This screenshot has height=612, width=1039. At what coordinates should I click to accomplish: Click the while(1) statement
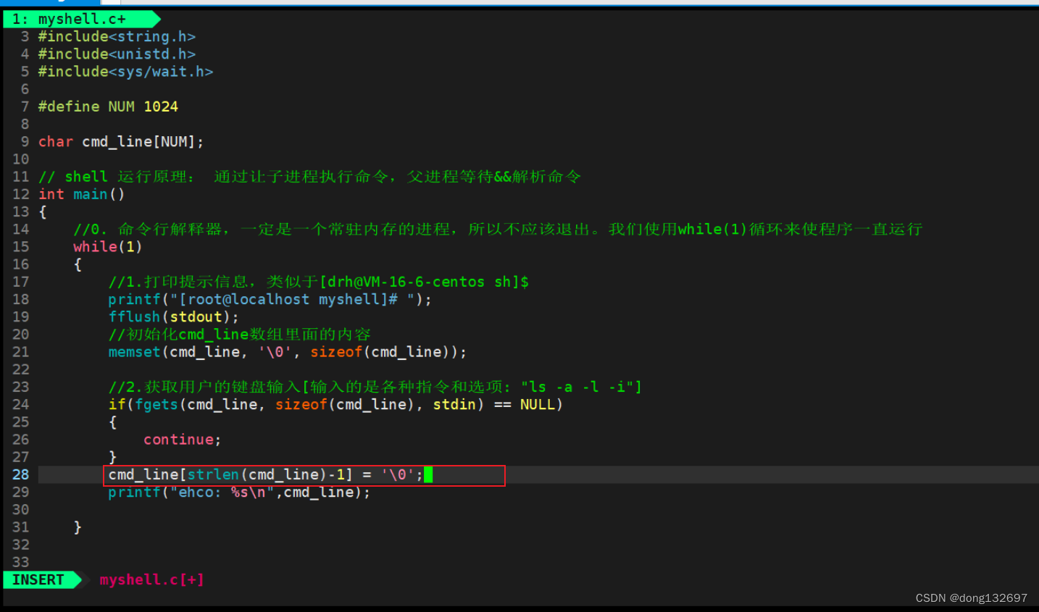point(107,247)
